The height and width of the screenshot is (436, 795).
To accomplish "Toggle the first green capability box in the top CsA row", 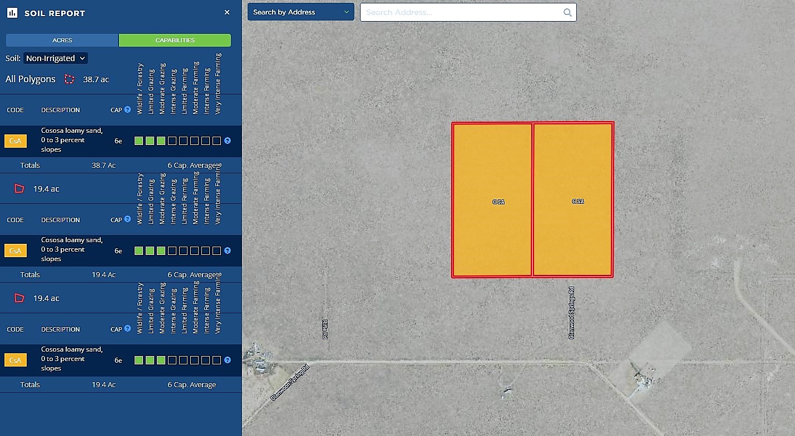I will [x=139, y=141].
